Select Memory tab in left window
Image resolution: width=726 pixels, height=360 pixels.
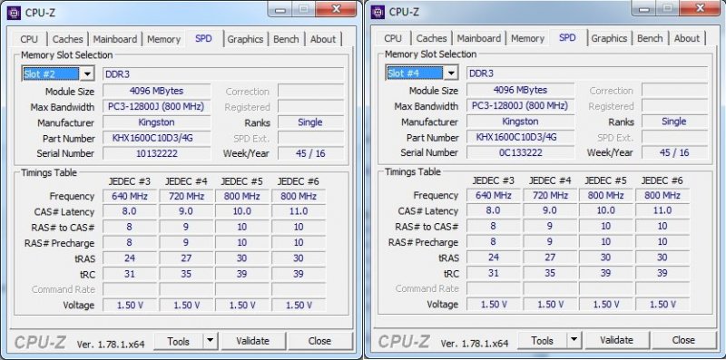point(163,39)
